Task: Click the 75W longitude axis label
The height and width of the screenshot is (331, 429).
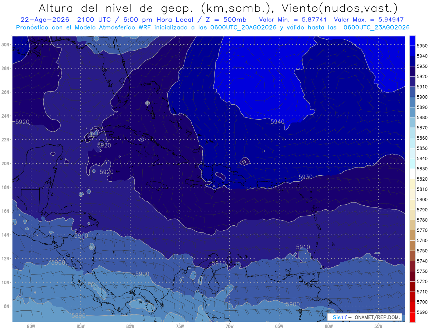Action: 180,326
